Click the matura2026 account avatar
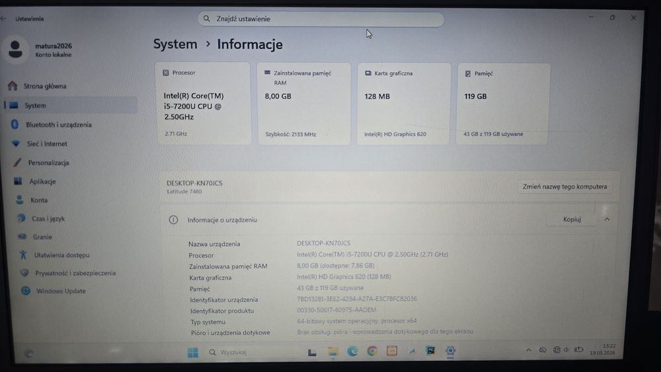 click(x=16, y=50)
